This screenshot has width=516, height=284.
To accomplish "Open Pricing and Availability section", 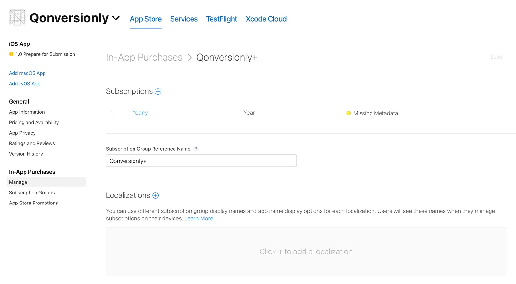I will tap(34, 122).
